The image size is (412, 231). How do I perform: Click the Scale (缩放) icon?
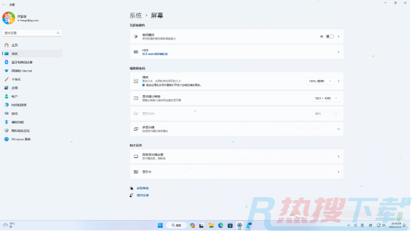coord(136,81)
